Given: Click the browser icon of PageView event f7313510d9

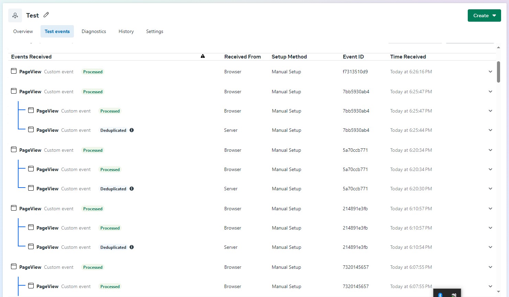Looking at the screenshot, I should point(14,71).
